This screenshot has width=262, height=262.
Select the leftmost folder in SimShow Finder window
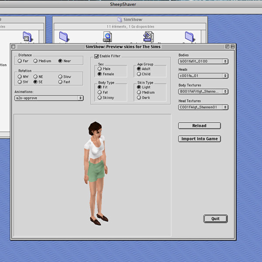(64, 37)
